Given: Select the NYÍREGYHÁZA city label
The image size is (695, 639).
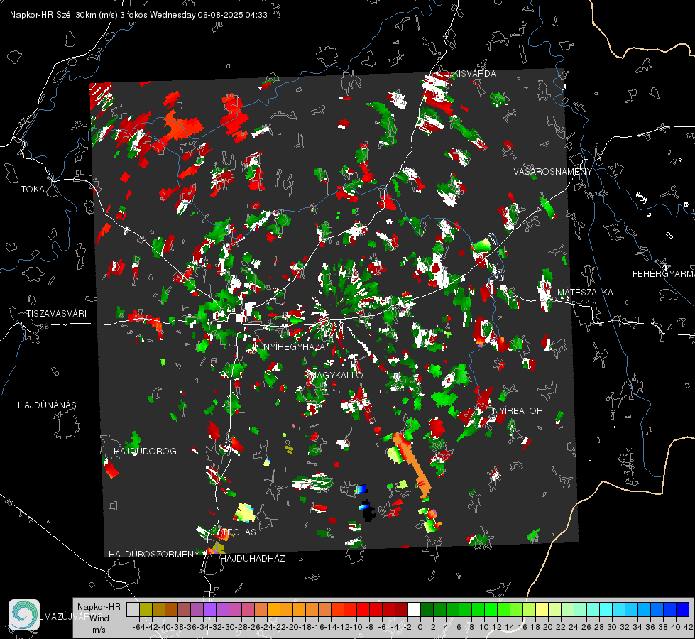Looking at the screenshot, I should pyautogui.click(x=294, y=346).
